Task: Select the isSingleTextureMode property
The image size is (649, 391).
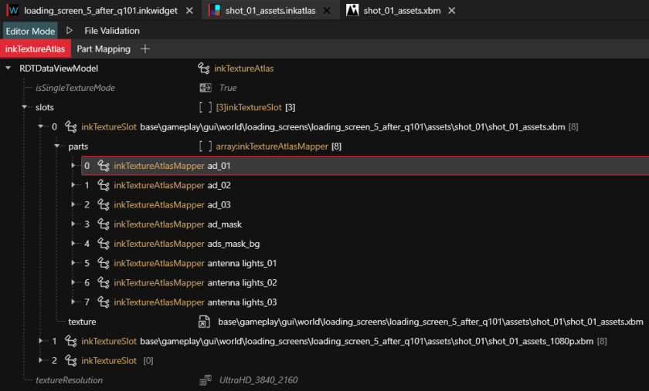Action: coord(76,88)
